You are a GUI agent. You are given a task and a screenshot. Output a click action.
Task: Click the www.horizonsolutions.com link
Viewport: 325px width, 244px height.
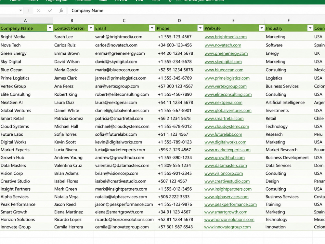pyautogui.click(x=229, y=220)
